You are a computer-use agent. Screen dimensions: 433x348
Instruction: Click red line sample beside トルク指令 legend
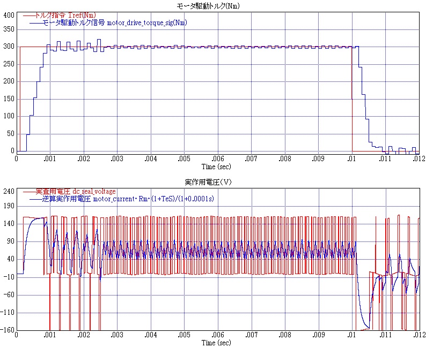tap(28, 16)
